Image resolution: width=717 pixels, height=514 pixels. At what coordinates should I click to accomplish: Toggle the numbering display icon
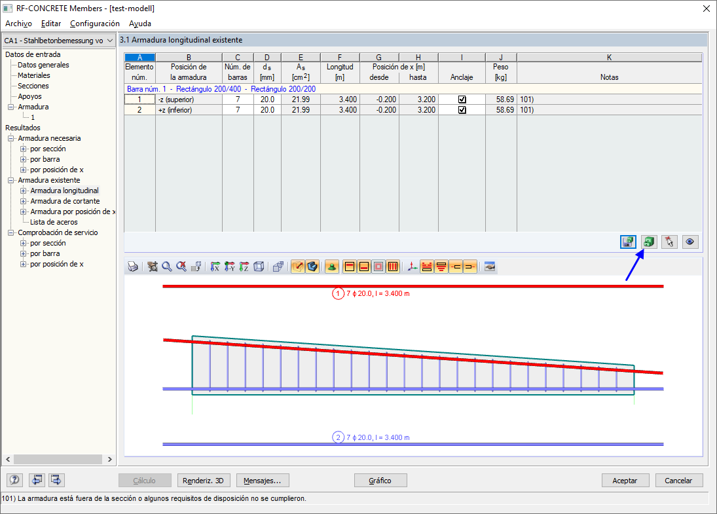coord(196,266)
